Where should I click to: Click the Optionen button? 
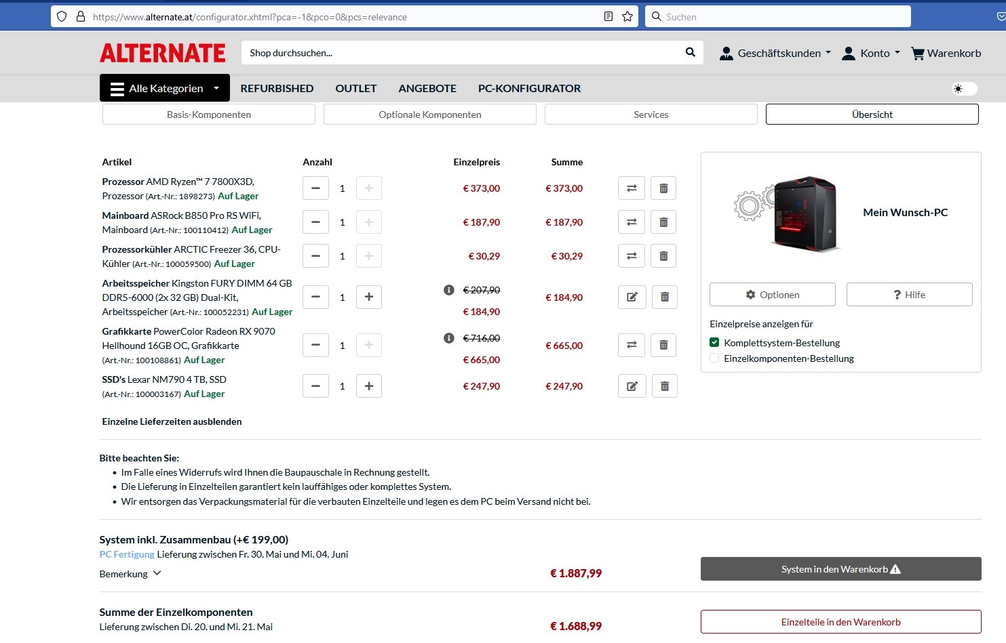[x=773, y=295]
